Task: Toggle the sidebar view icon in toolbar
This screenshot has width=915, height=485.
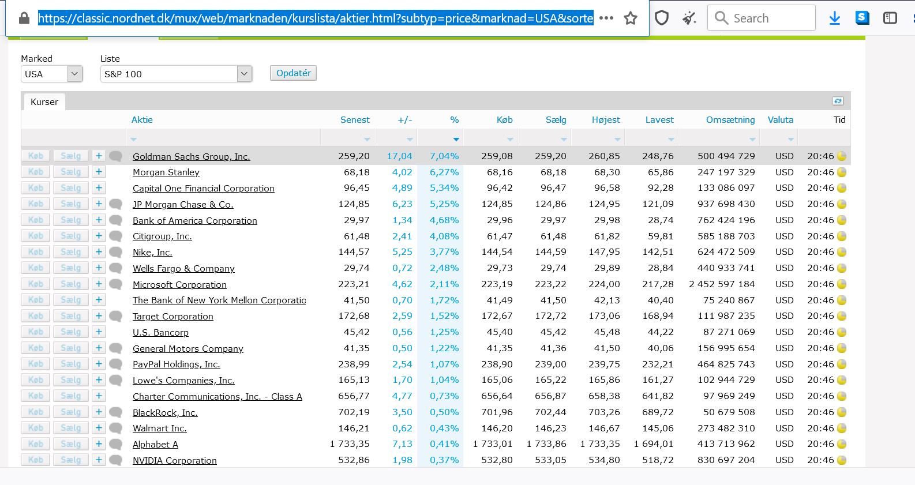Action: (x=890, y=18)
